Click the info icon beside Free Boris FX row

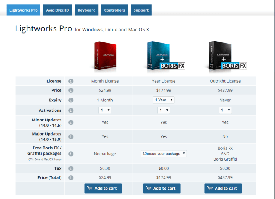[71, 154]
